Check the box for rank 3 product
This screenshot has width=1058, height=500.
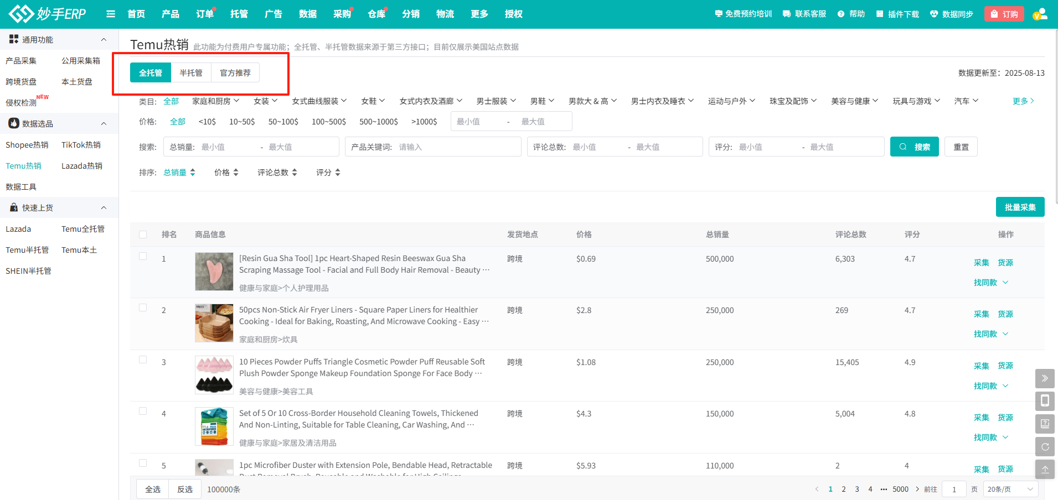coord(143,360)
